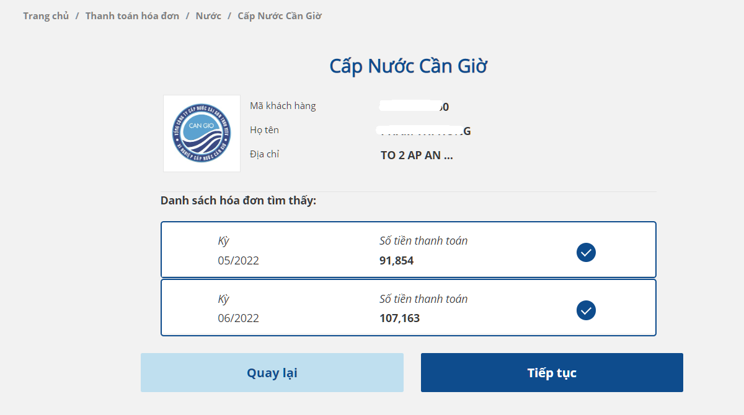The image size is (744, 415).
Task: Click the Họ tên label
Action: pos(264,130)
